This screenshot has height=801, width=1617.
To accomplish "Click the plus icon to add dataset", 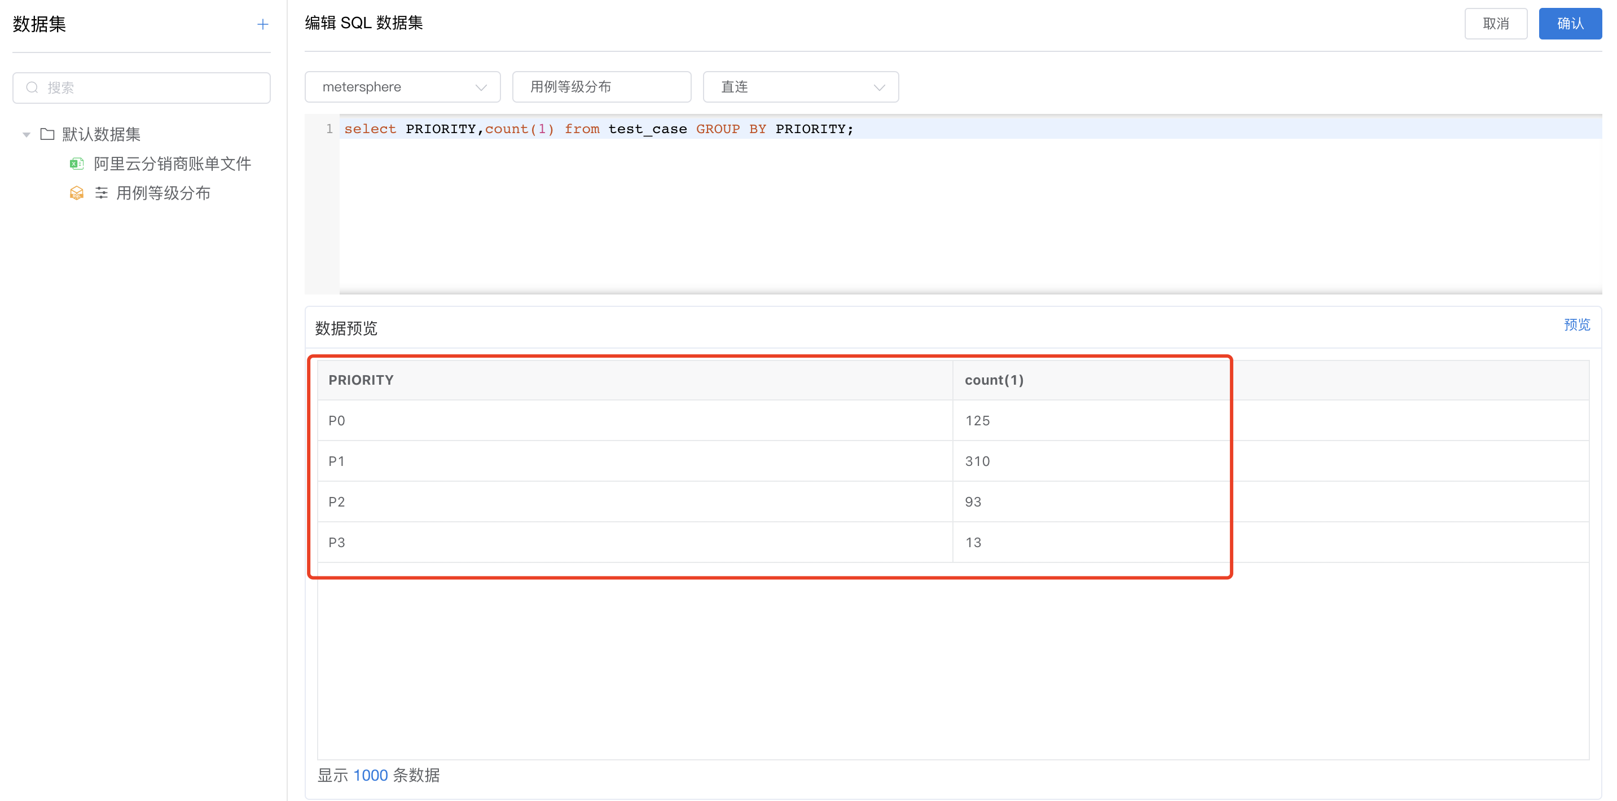I will 262,24.
